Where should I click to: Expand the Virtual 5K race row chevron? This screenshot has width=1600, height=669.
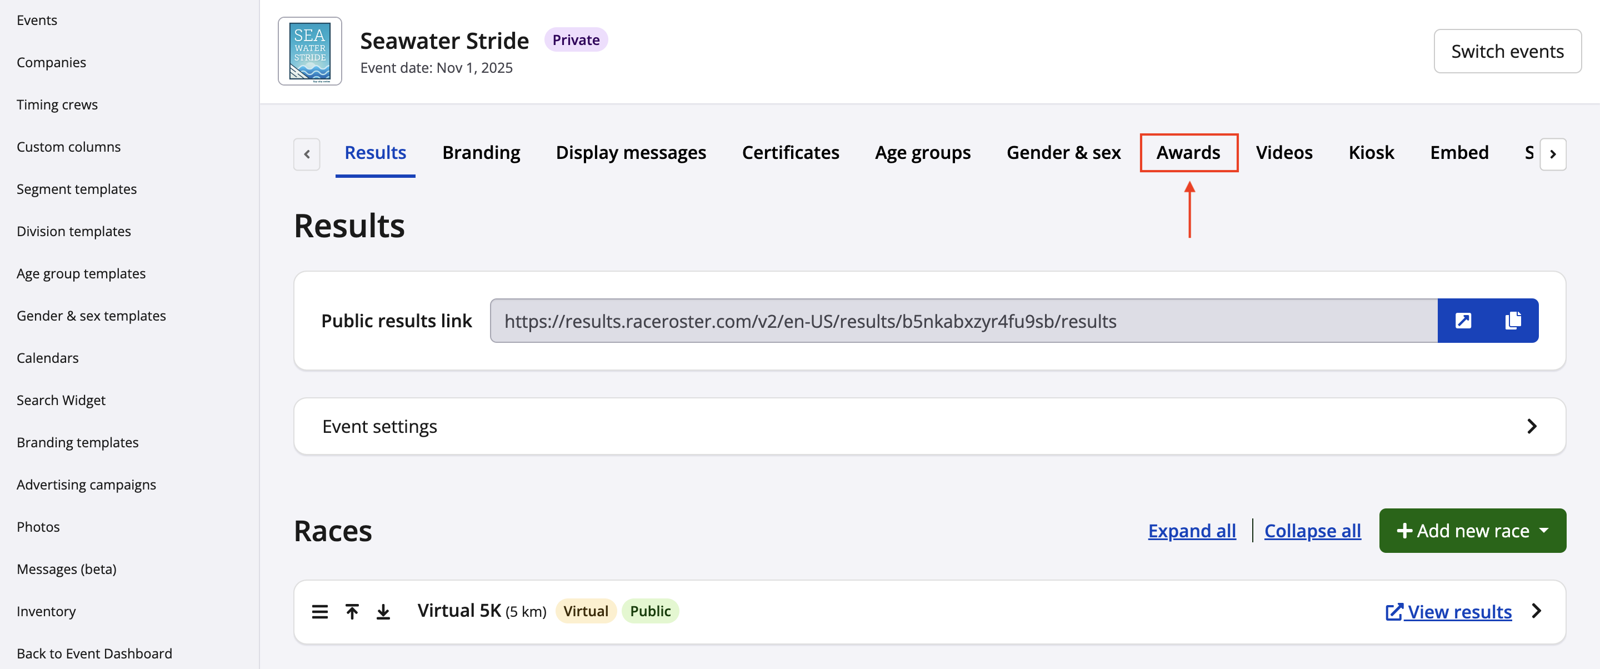click(x=1536, y=611)
